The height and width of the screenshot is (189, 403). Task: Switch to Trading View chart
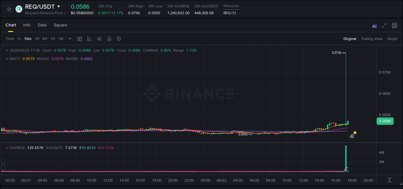coord(372,39)
